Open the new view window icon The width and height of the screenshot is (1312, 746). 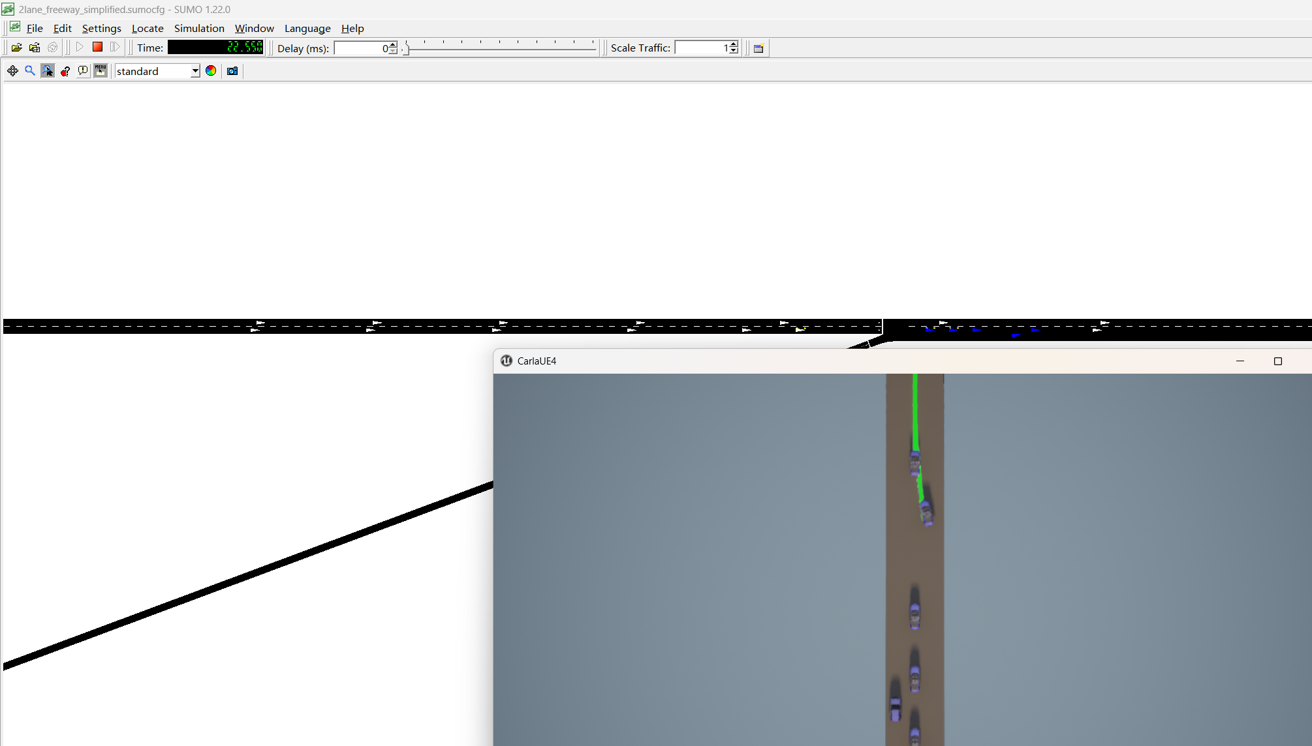point(758,48)
